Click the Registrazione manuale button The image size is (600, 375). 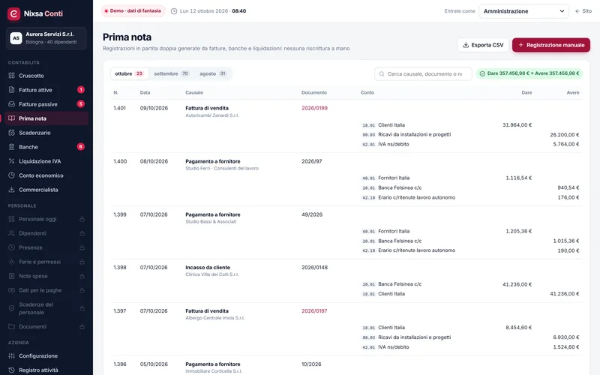[551, 45]
